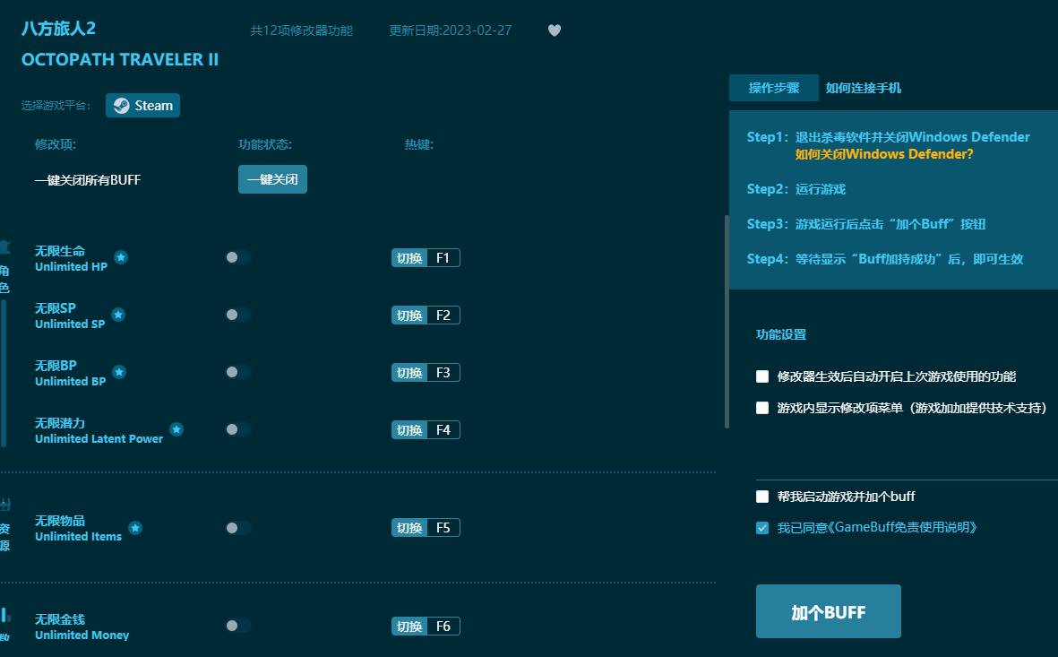The height and width of the screenshot is (657, 1058).
Task: Enable the Unlimited SP toggle
Action: 238,315
